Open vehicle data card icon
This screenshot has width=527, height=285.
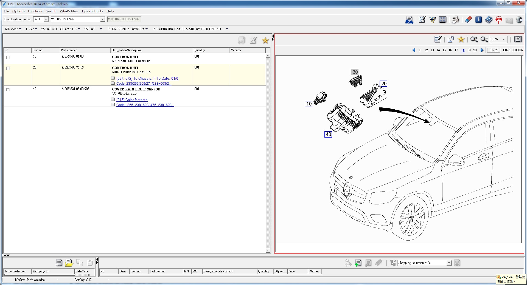coord(409,20)
